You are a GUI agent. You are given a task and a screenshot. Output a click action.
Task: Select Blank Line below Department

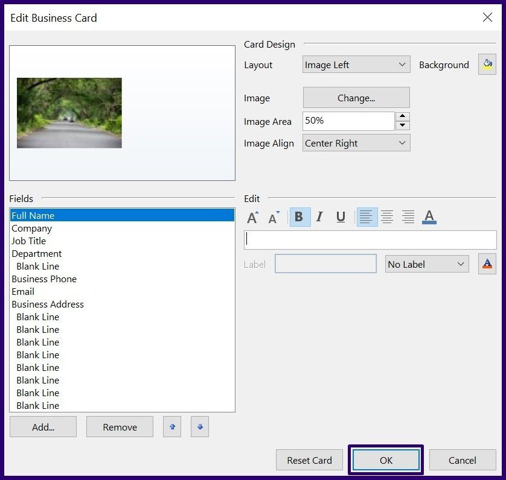click(x=123, y=266)
